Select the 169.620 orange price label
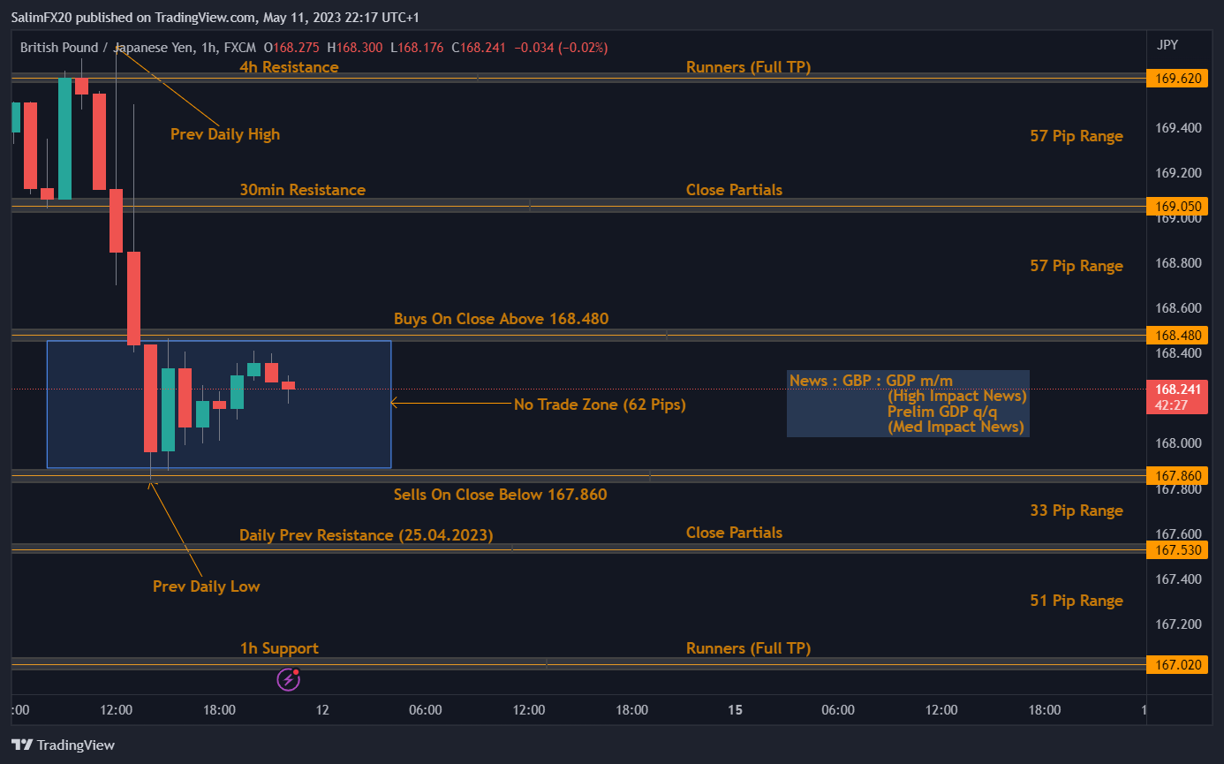The image size is (1224, 764). [x=1175, y=79]
